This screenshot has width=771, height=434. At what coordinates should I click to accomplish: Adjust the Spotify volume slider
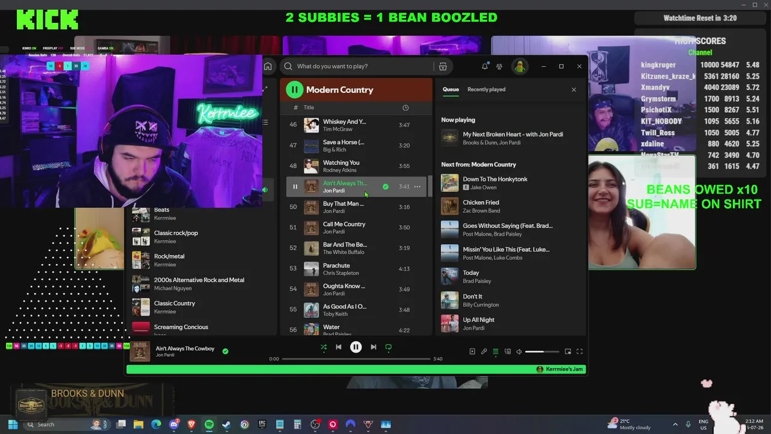pos(542,351)
